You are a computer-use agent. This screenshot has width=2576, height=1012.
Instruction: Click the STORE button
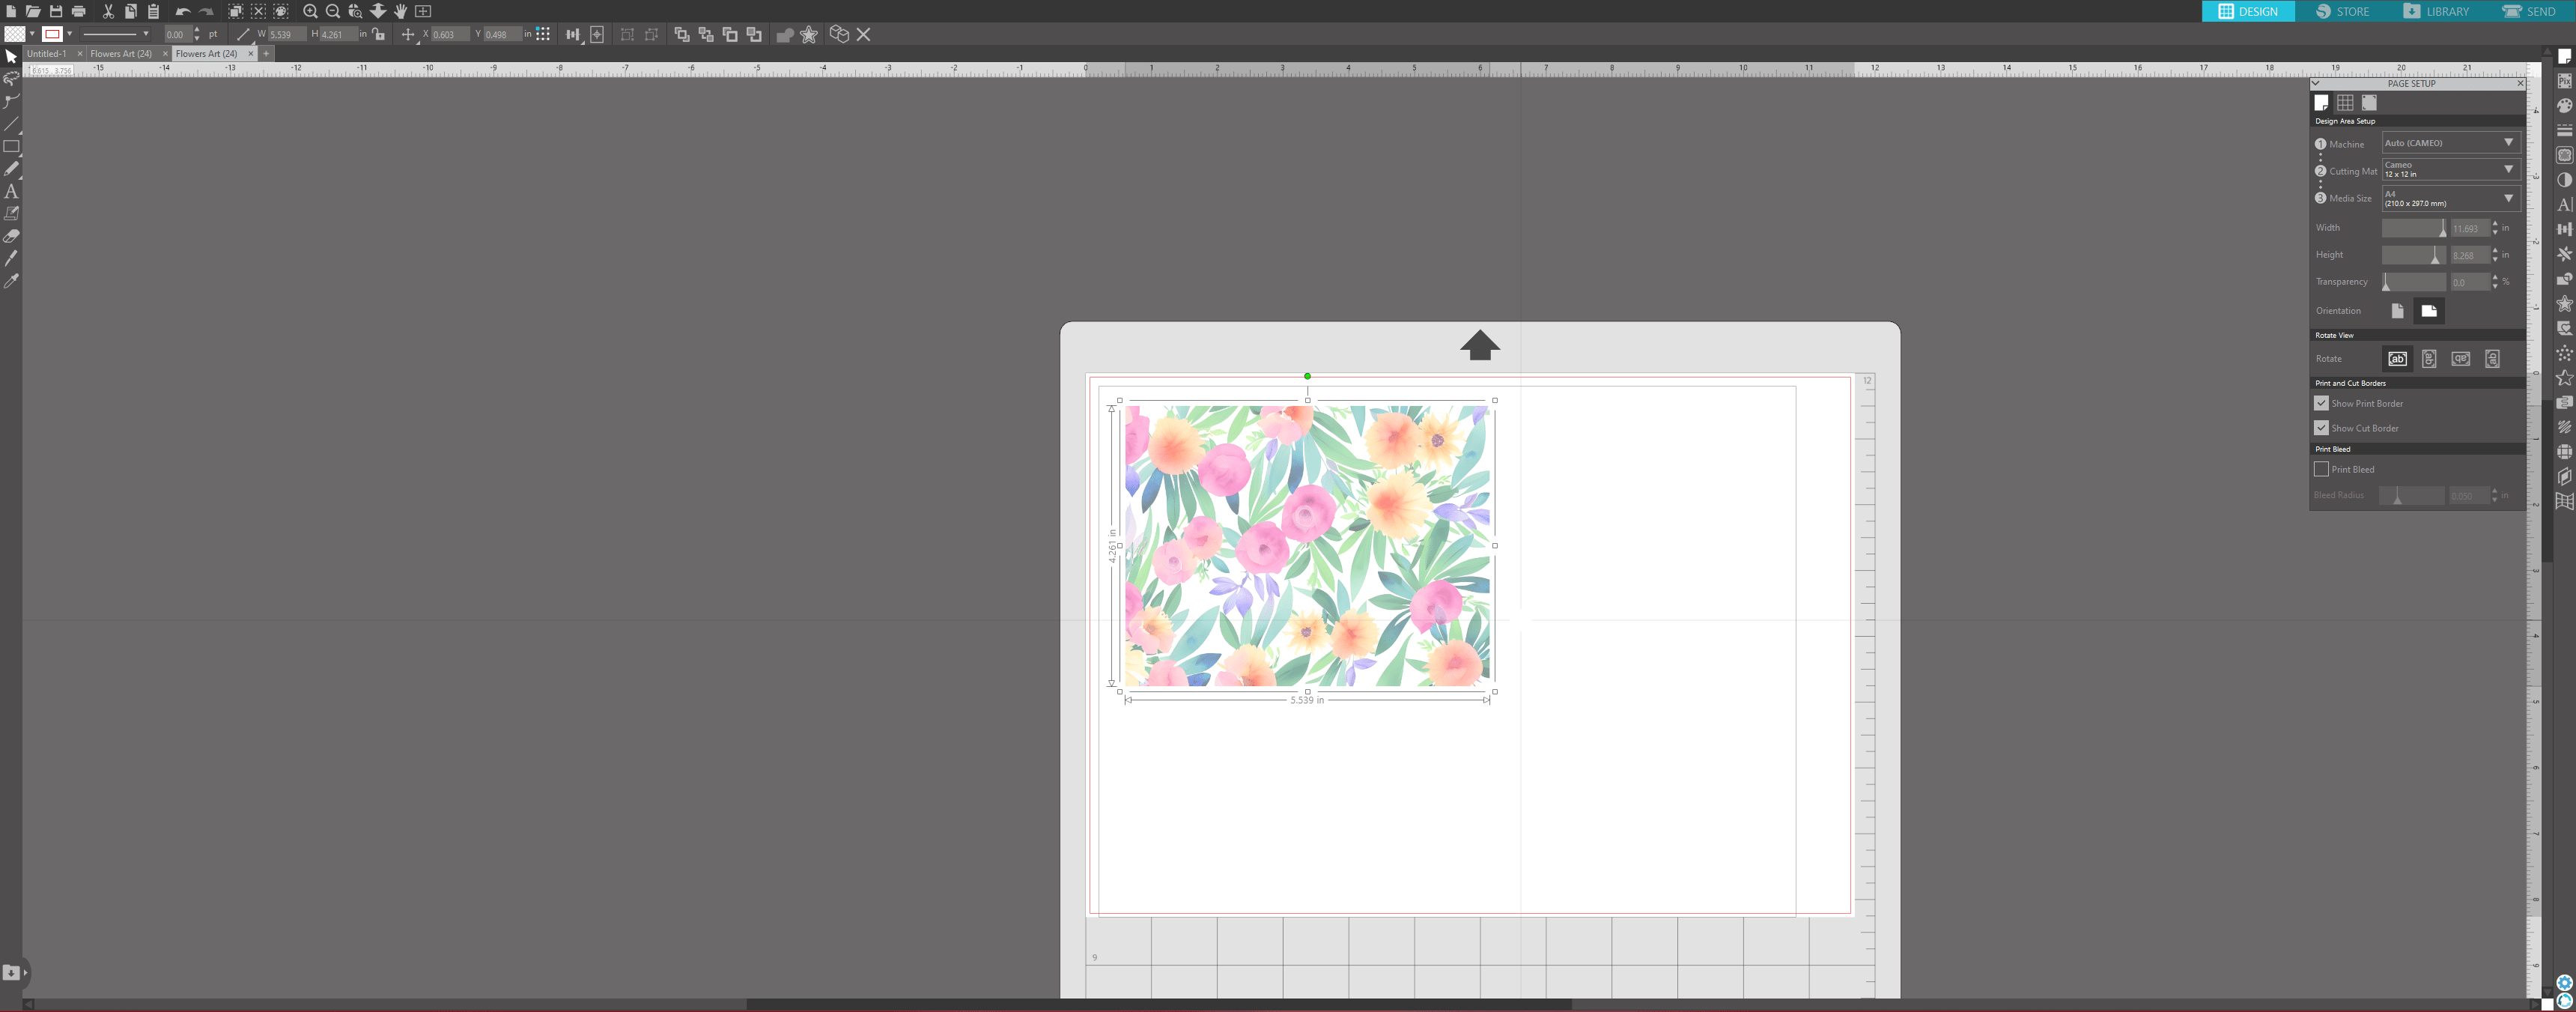(2342, 11)
